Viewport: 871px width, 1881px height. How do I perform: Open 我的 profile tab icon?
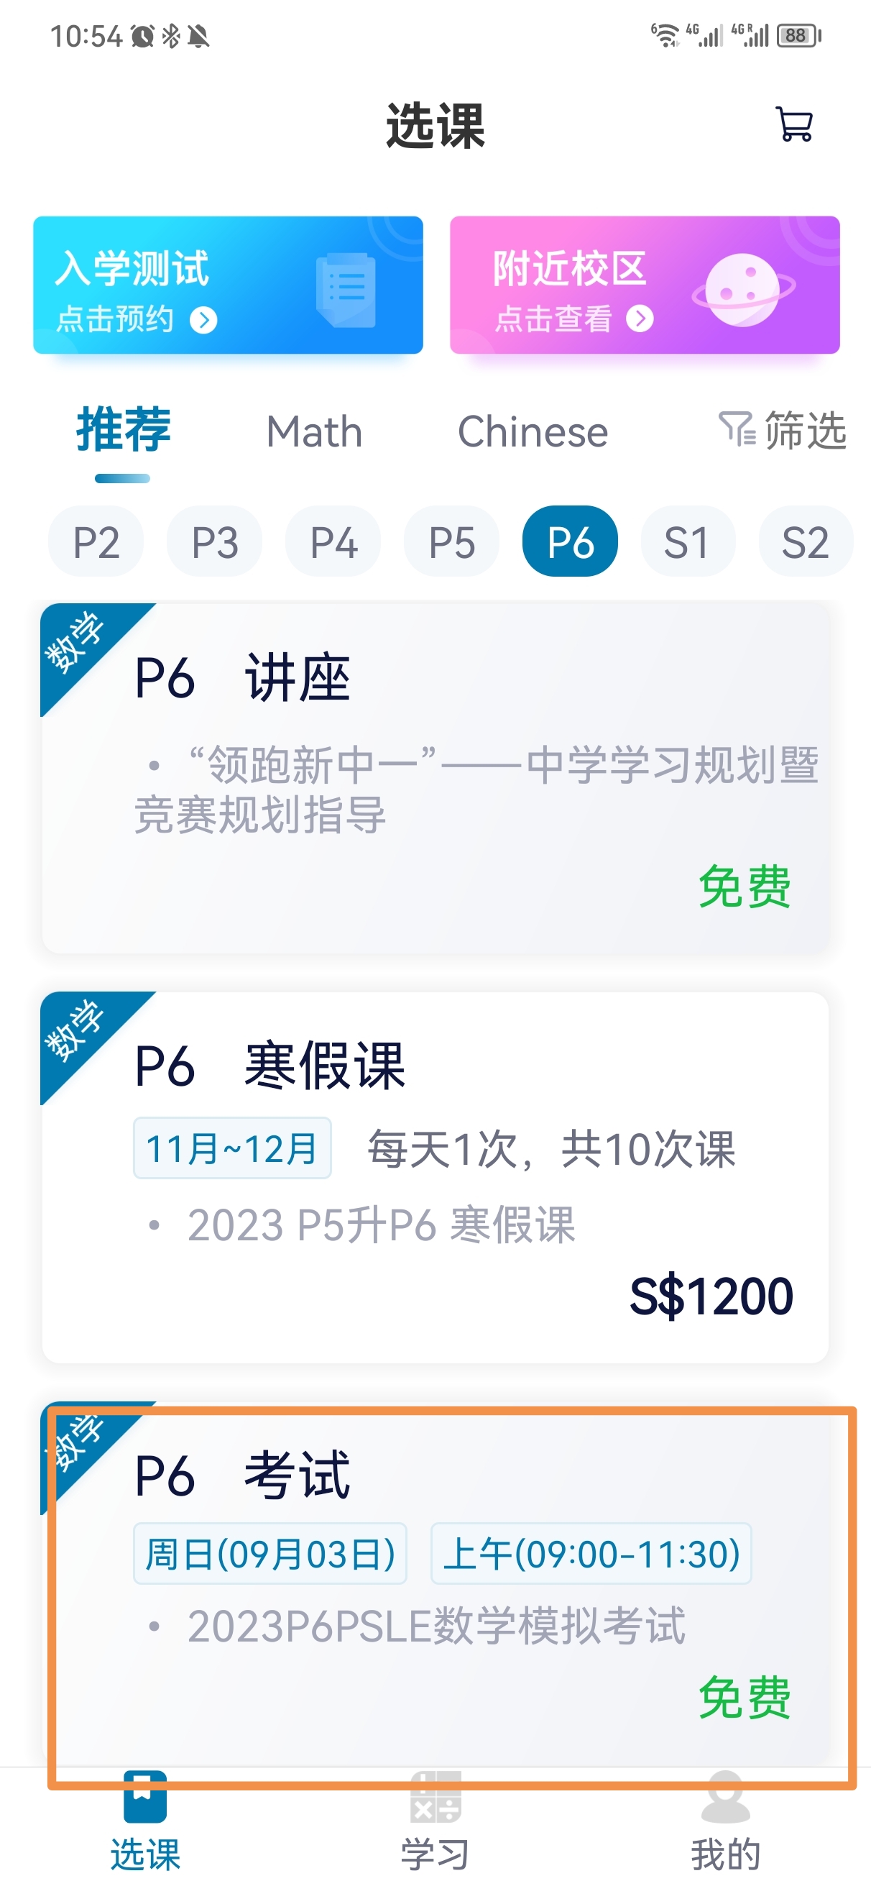coord(725,1798)
